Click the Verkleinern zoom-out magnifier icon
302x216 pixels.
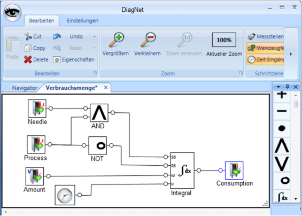coord(148,40)
